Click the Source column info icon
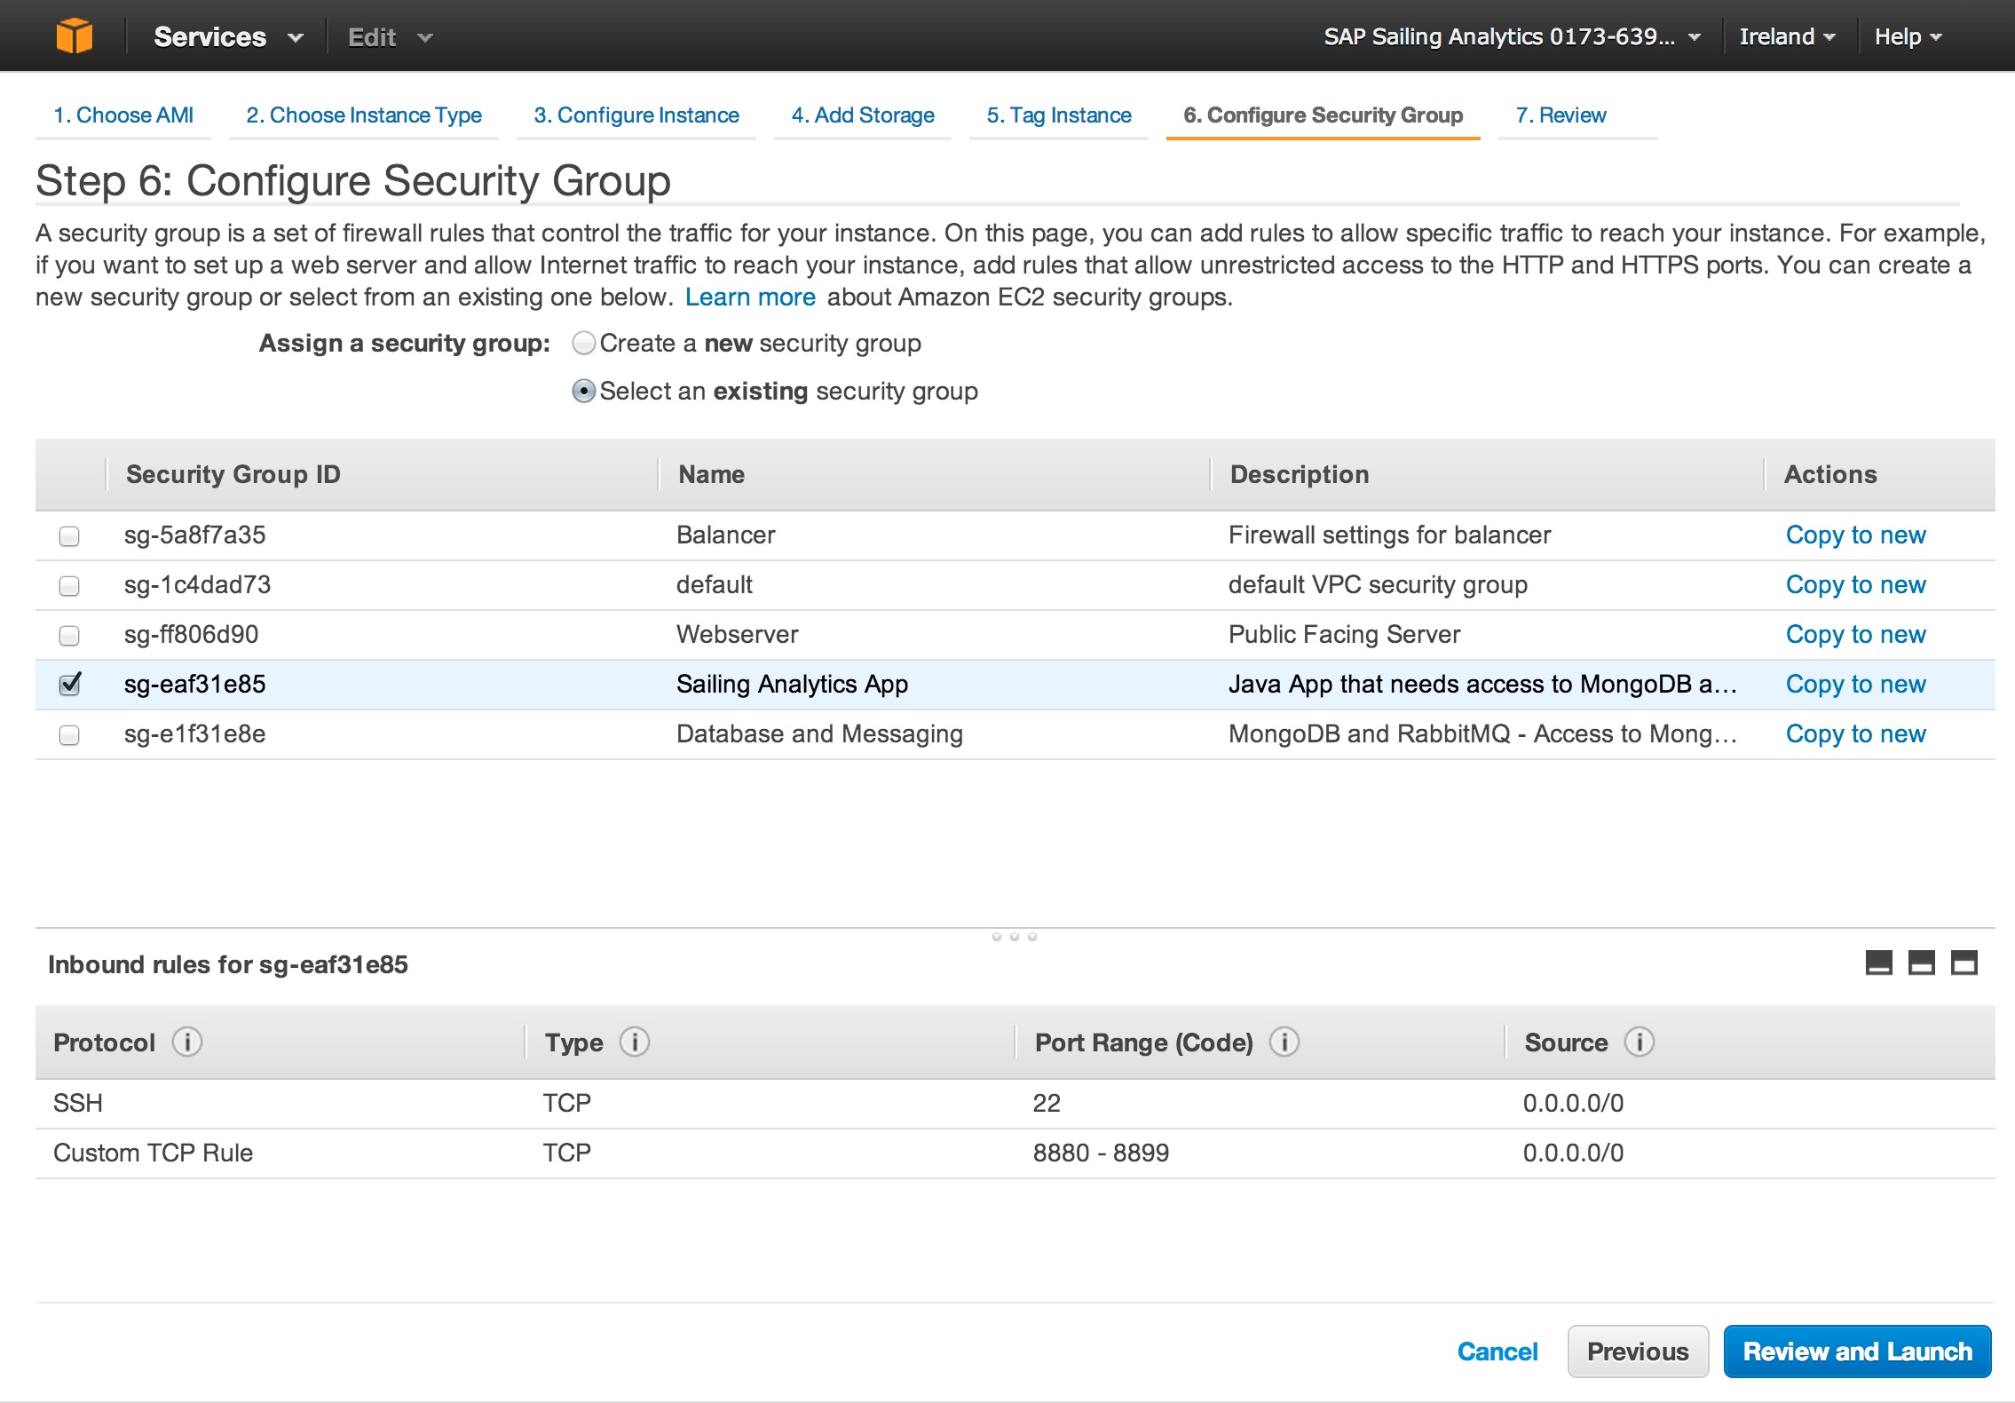Screen dimensions: 2015x1403 (1639, 1042)
